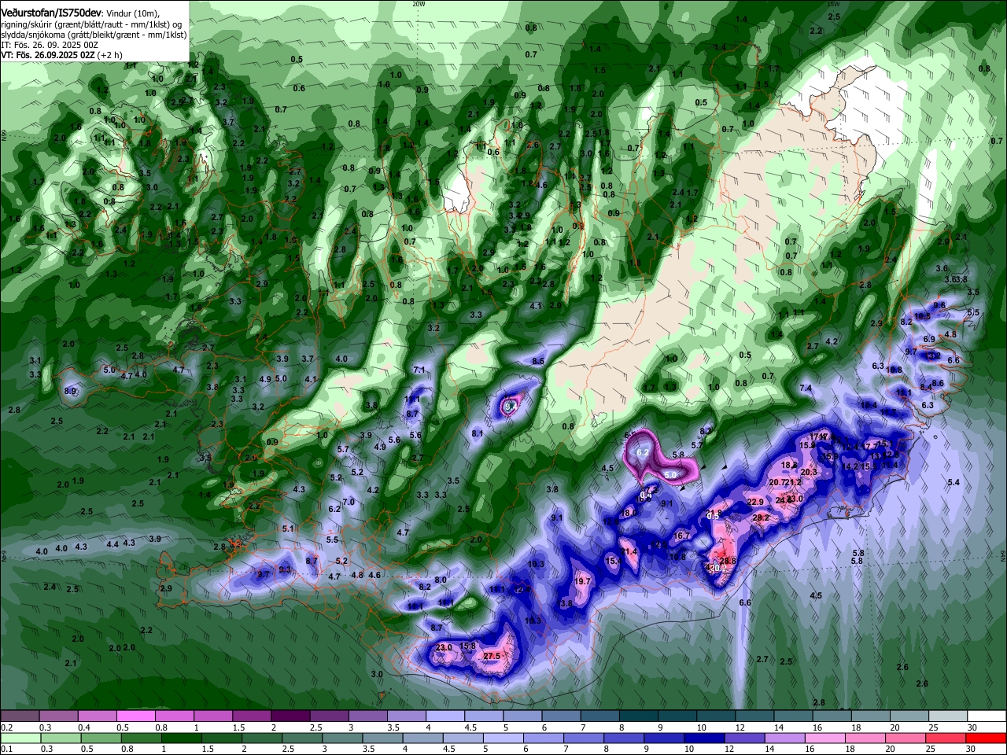Screen dimensions: 1007x755
Task: Click the pale grey 25 swatch in the top legend
Action: pos(948,716)
